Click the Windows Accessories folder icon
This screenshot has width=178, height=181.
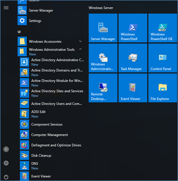point(22,41)
